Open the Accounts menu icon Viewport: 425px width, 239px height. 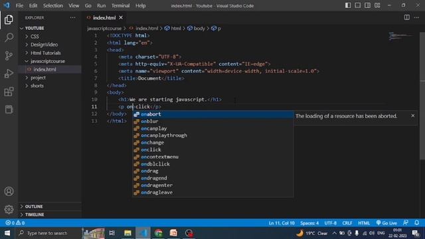(9, 191)
